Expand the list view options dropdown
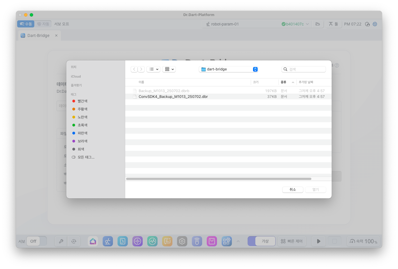This screenshot has width=398, height=269. point(154,69)
